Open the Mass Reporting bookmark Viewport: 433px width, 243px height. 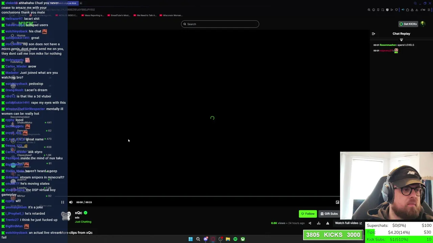92,15
